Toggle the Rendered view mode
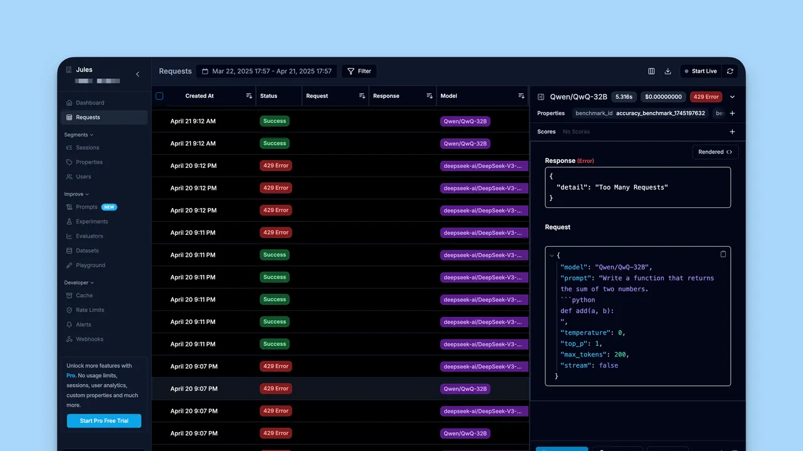The width and height of the screenshot is (803, 451). (x=715, y=152)
